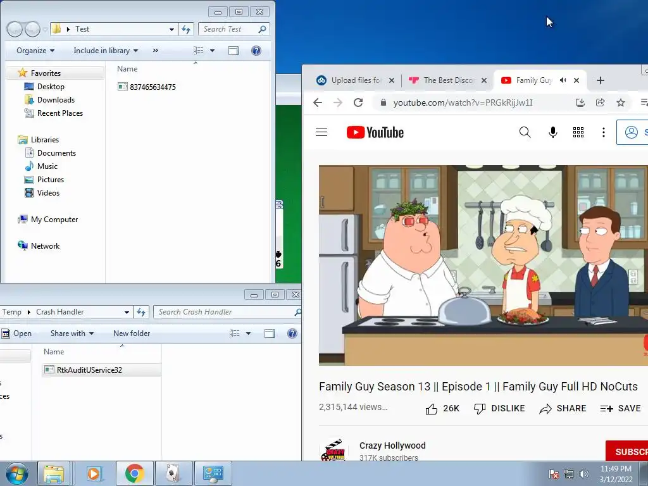648x486 pixels.
Task: Open YouTube settings three-dot menu
Action: [603, 132]
